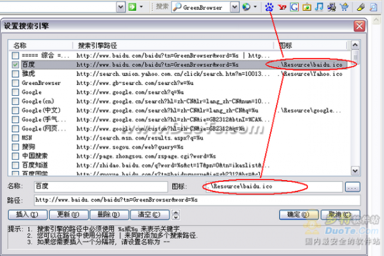Click the 更新(U) button
Image resolution: width=384 pixels, height=256 pixels.
tap(68, 215)
